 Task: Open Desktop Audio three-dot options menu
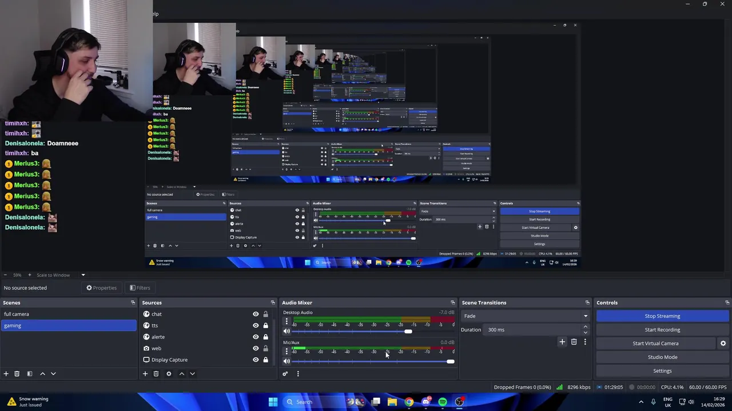coord(287,321)
